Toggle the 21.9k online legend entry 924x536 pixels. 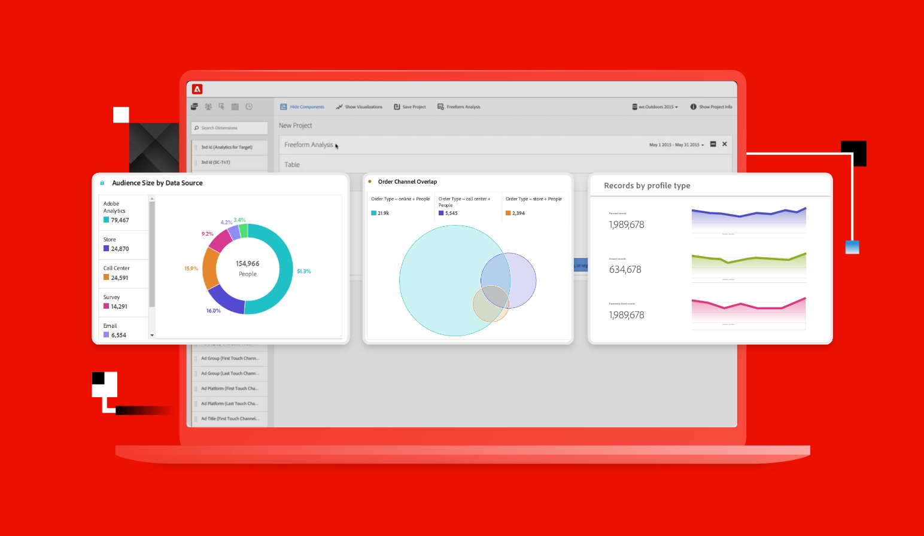point(380,212)
